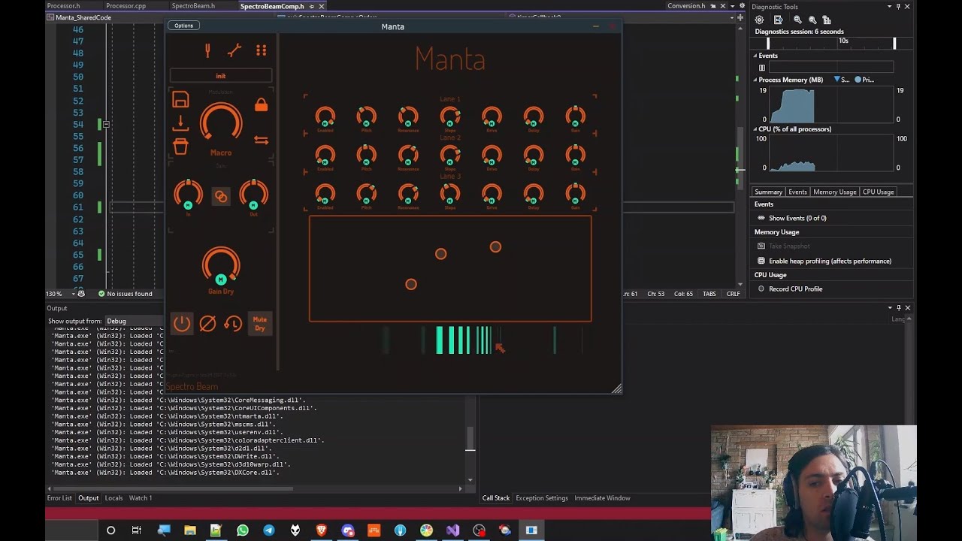This screenshot has width=962, height=541.
Task: Click the Lane 3 Gain knob
Action: click(x=575, y=193)
